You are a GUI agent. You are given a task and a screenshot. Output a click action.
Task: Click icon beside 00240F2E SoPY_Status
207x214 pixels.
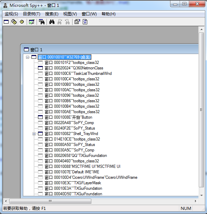[x=40, y=128]
